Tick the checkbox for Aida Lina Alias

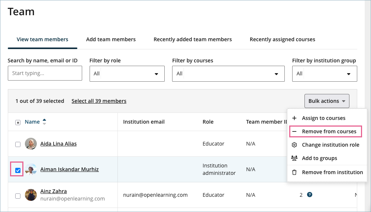click(x=18, y=144)
